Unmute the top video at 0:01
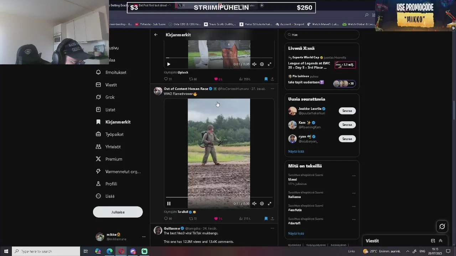 [254, 64]
